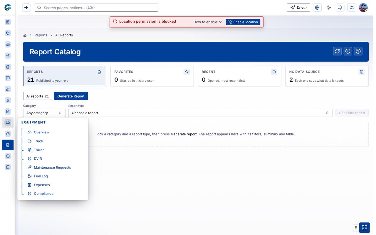Click the sidebar expand arrow button
This screenshot has width=376, height=235.
[x=26, y=8]
